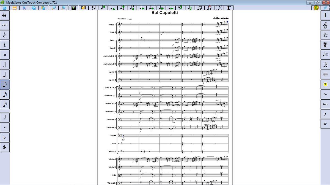Set tempo marking 120
The height and width of the screenshot is (185, 330).
point(325,55)
